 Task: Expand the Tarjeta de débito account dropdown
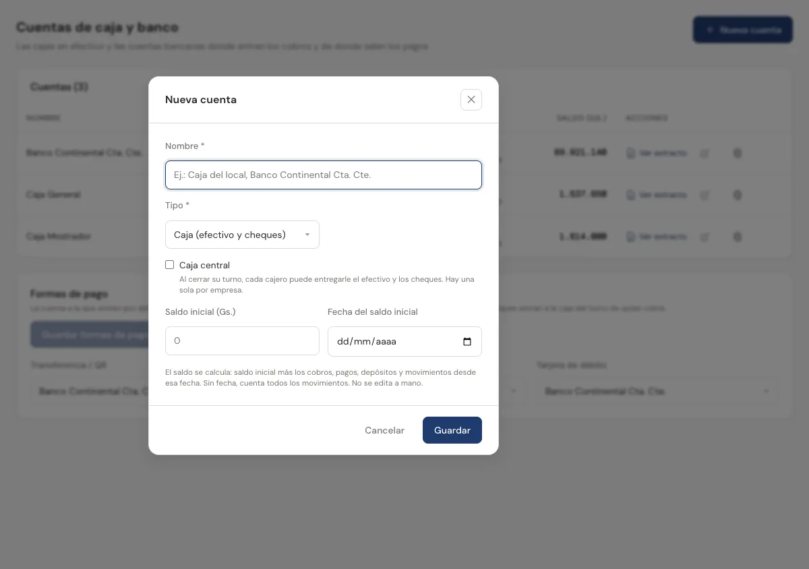(657, 391)
